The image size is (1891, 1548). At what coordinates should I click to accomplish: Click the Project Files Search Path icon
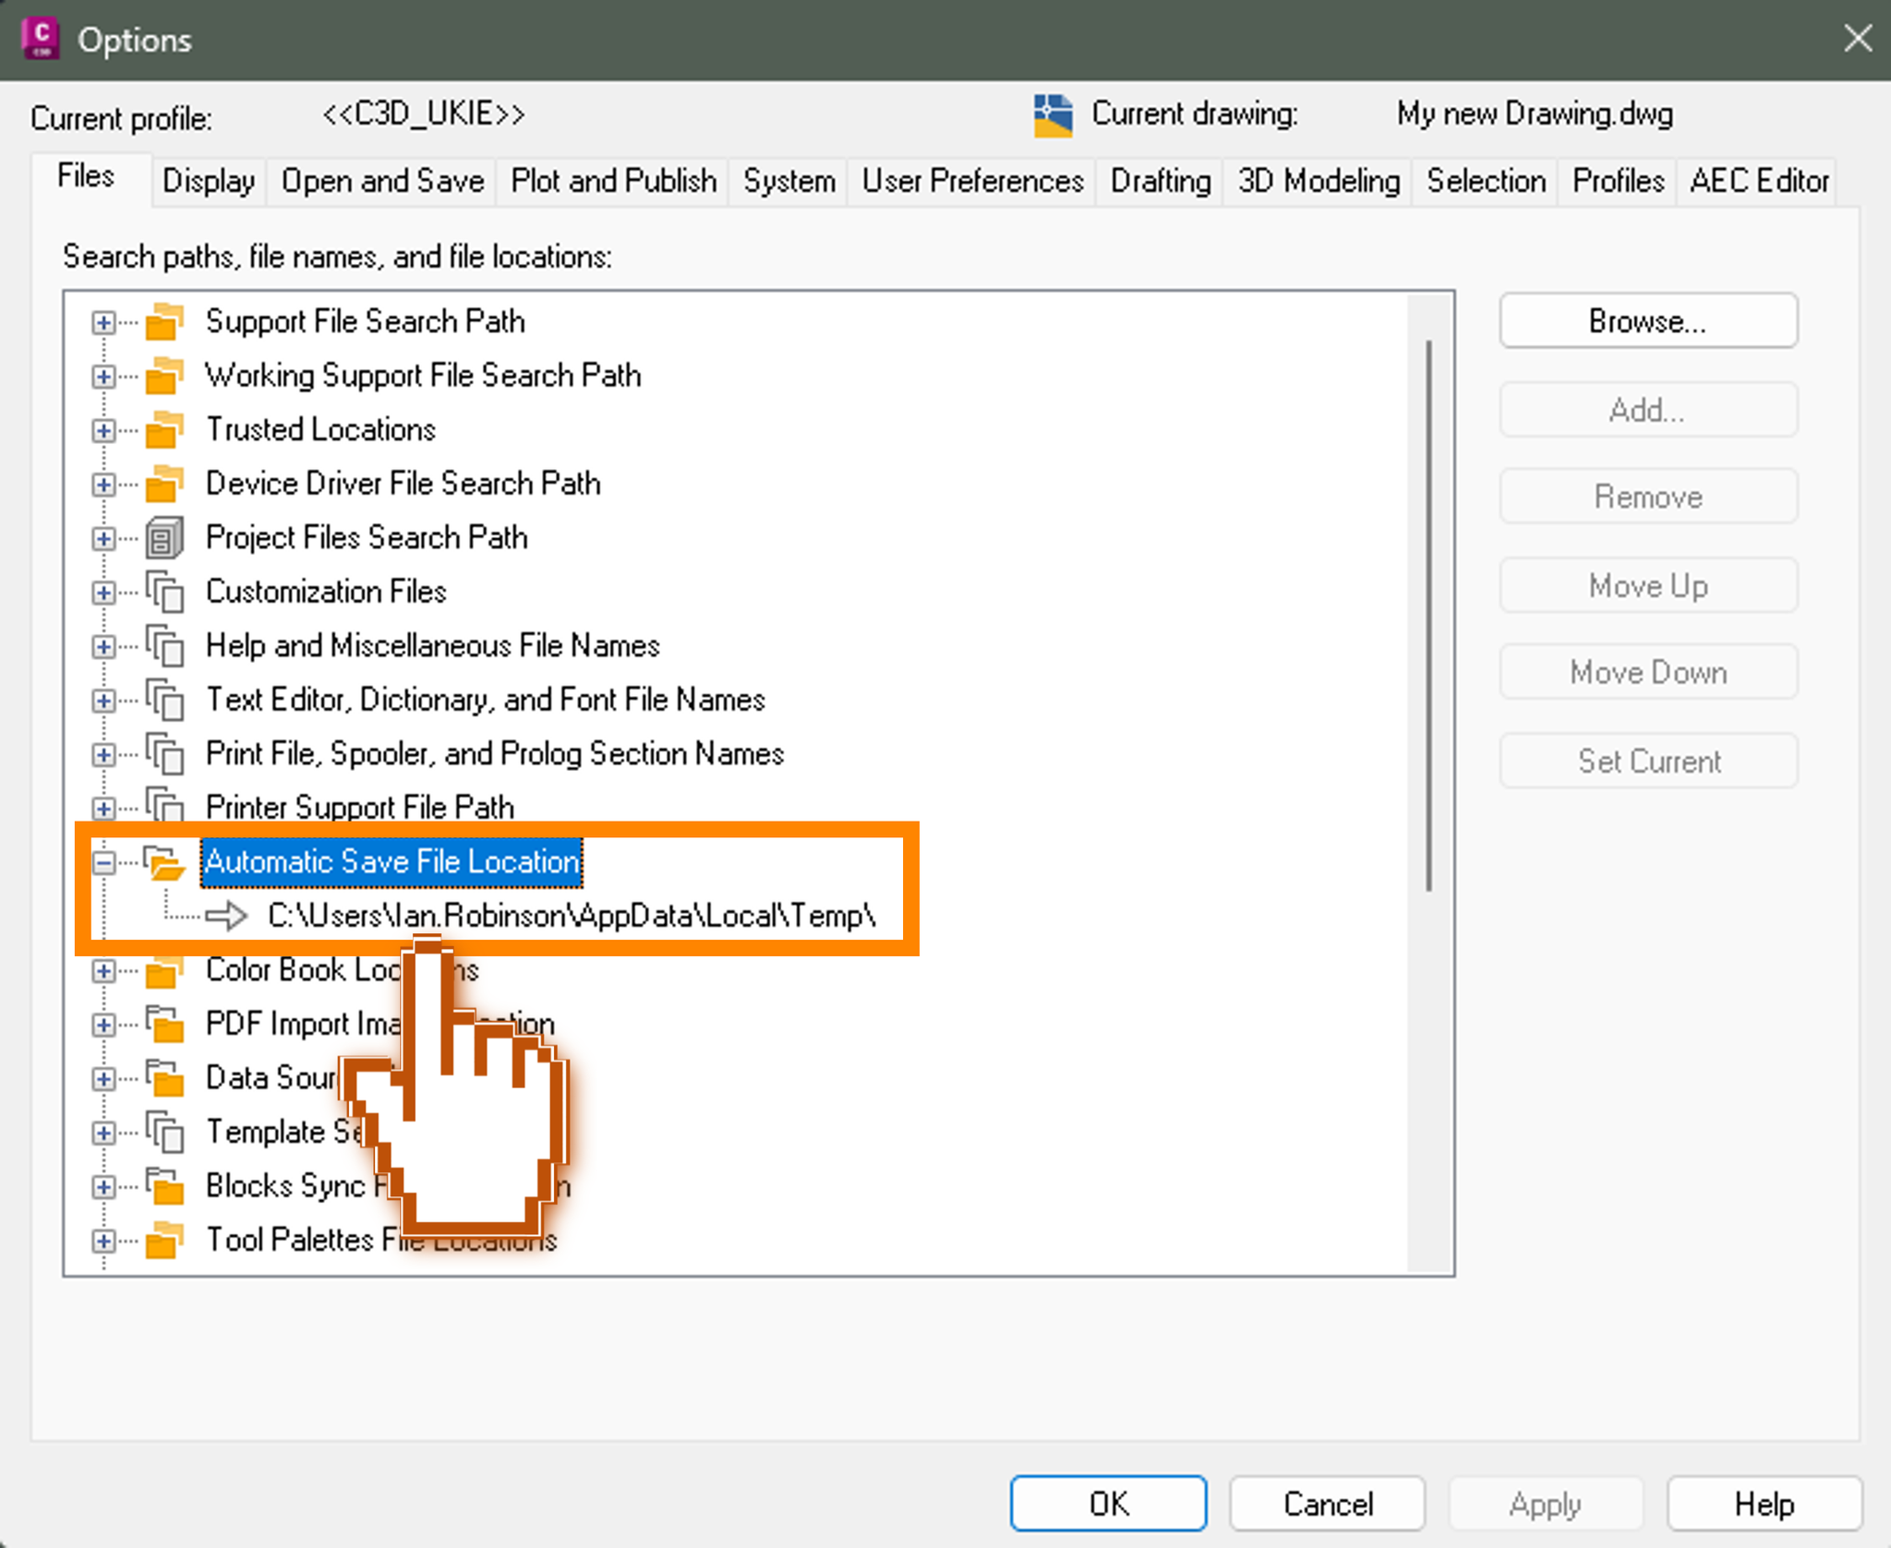(x=164, y=538)
